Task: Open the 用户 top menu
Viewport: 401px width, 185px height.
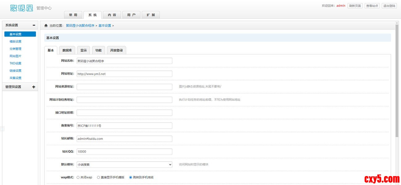Action: 131,15
